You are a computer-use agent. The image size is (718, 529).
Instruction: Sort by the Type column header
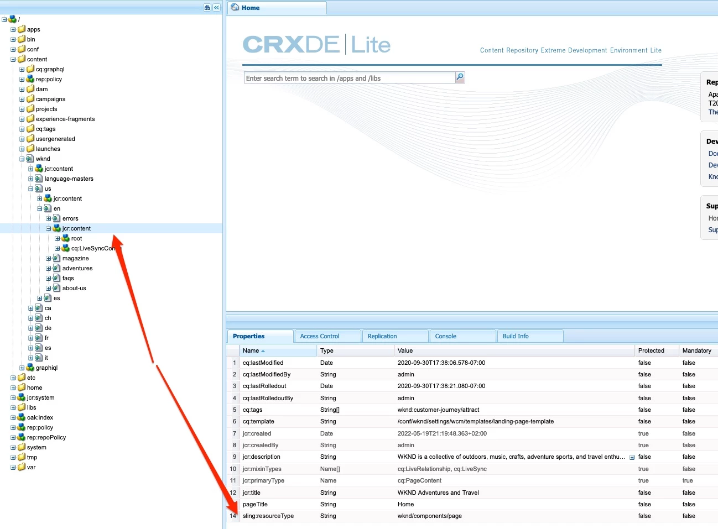point(355,350)
